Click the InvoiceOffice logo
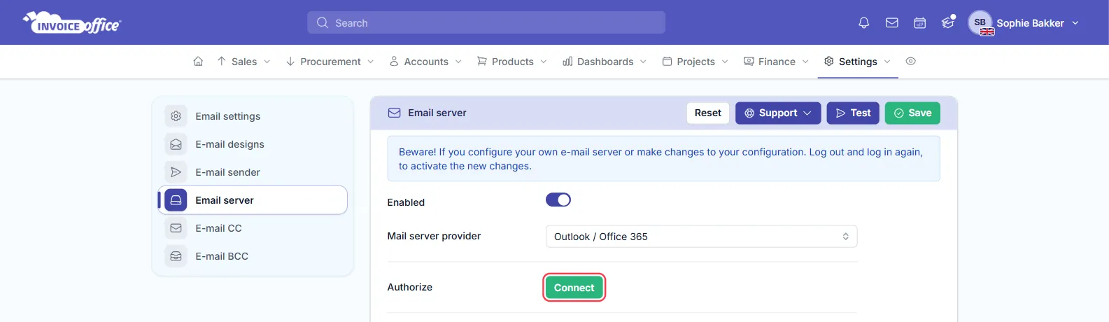Image resolution: width=1109 pixels, height=322 pixels. [72, 22]
